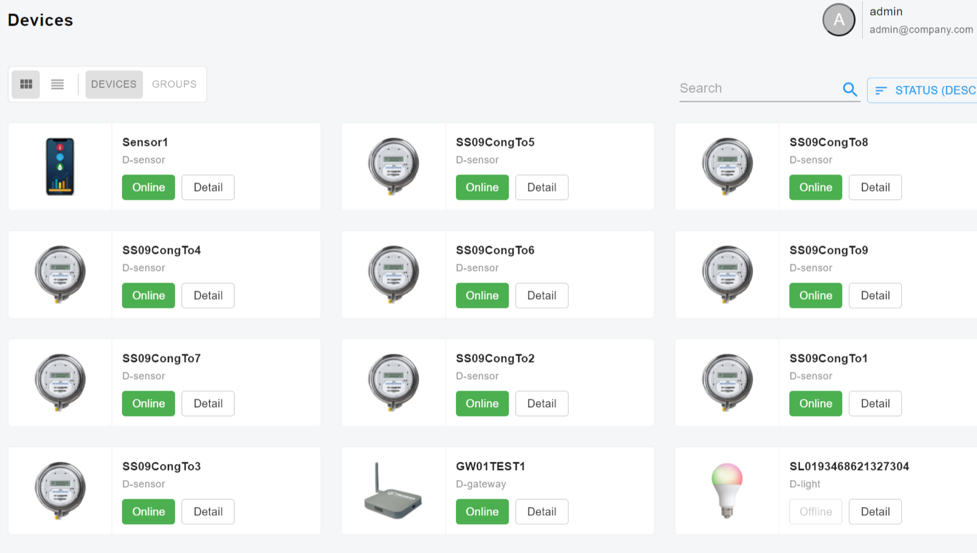
Task: Click the smart light bulb image
Action: tap(727, 491)
